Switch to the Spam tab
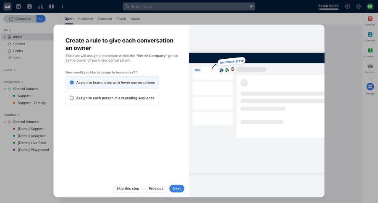 [x=135, y=19]
